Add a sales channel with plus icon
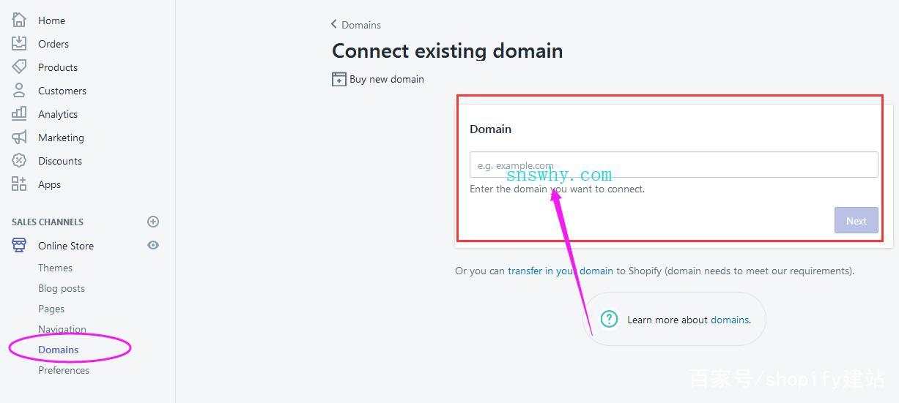This screenshot has height=403, width=899. (153, 222)
